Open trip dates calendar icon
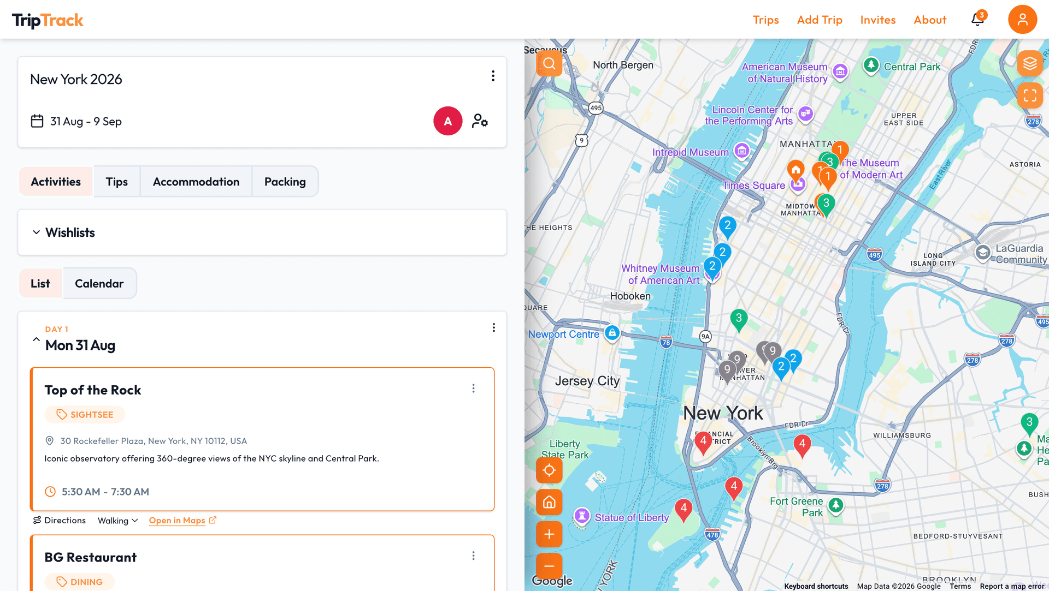 tap(37, 121)
